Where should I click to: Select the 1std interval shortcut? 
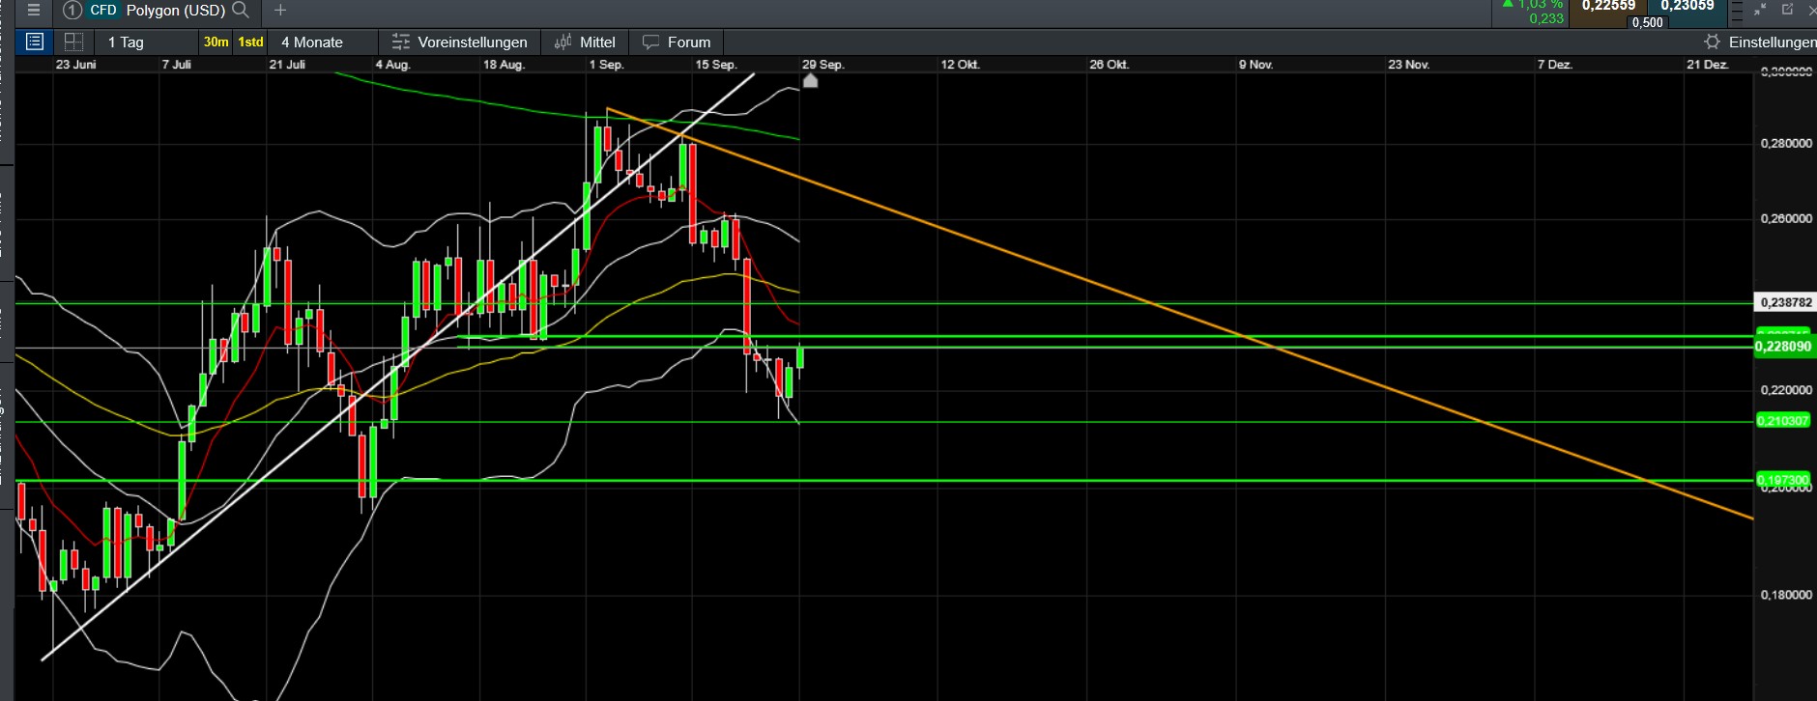(x=251, y=42)
